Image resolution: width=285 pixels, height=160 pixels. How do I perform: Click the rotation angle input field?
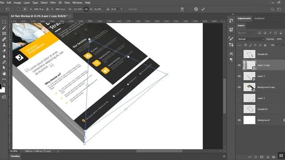115,9
